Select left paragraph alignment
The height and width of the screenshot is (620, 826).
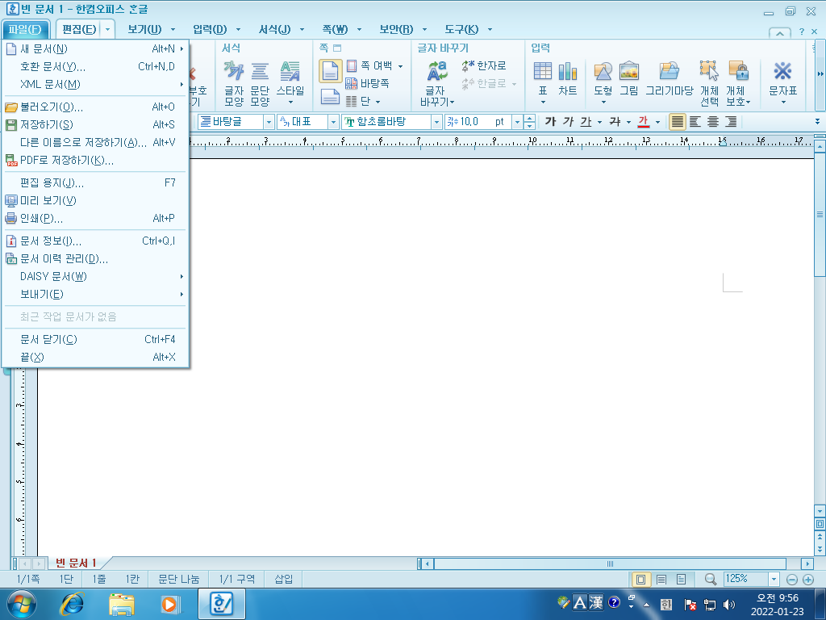click(695, 122)
